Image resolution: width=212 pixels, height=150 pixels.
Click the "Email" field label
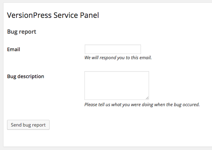tap(13, 49)
